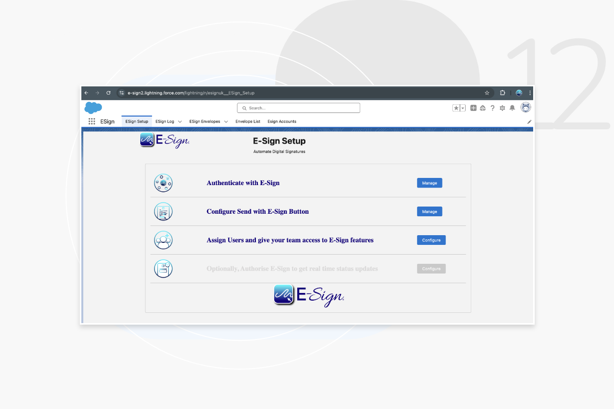Click the browser forward arrow
The image size is (614, 409).
coord(97,93)
